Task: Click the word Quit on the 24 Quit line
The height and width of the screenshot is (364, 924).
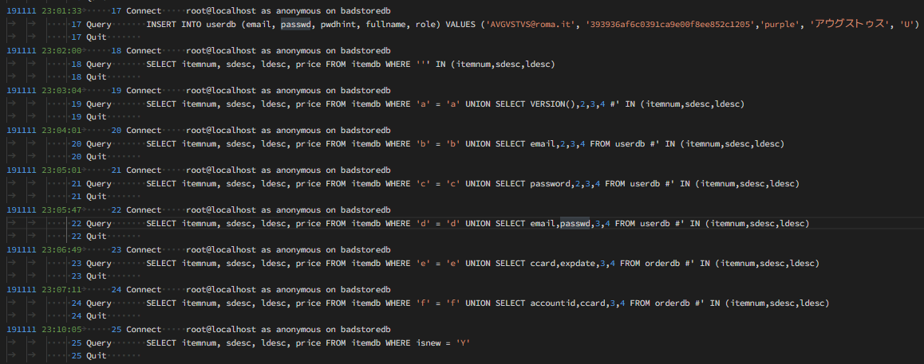Action: pyautogui.click(x=96, y=315)
